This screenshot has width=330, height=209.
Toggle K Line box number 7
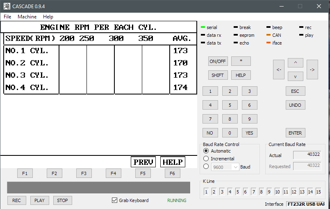pos(253,192)
